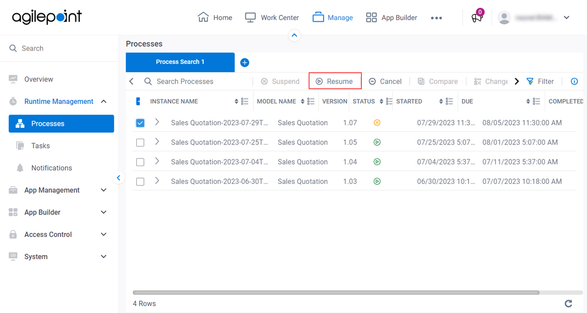Open Work Center in top navigation
Screen dimensions: 587x313
tap(272, 17)
